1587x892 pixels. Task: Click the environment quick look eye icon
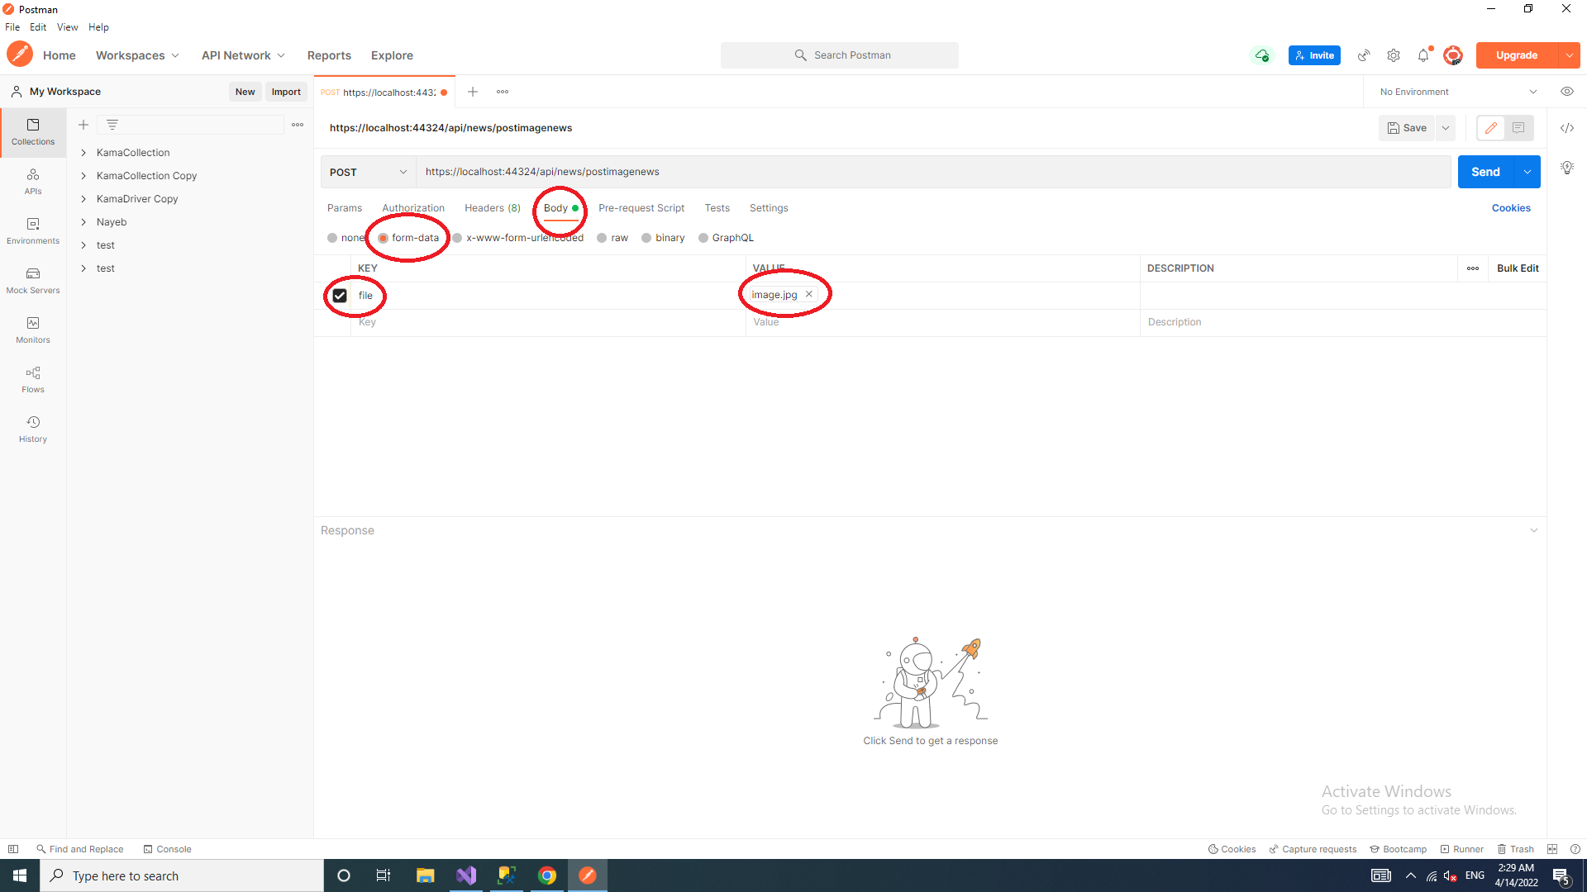point(1567,92)
